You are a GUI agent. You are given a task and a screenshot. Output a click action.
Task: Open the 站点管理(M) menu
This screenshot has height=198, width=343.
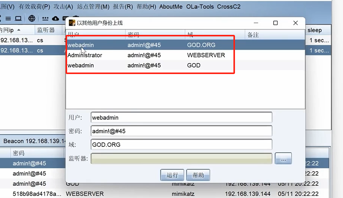tap(93, 7)
